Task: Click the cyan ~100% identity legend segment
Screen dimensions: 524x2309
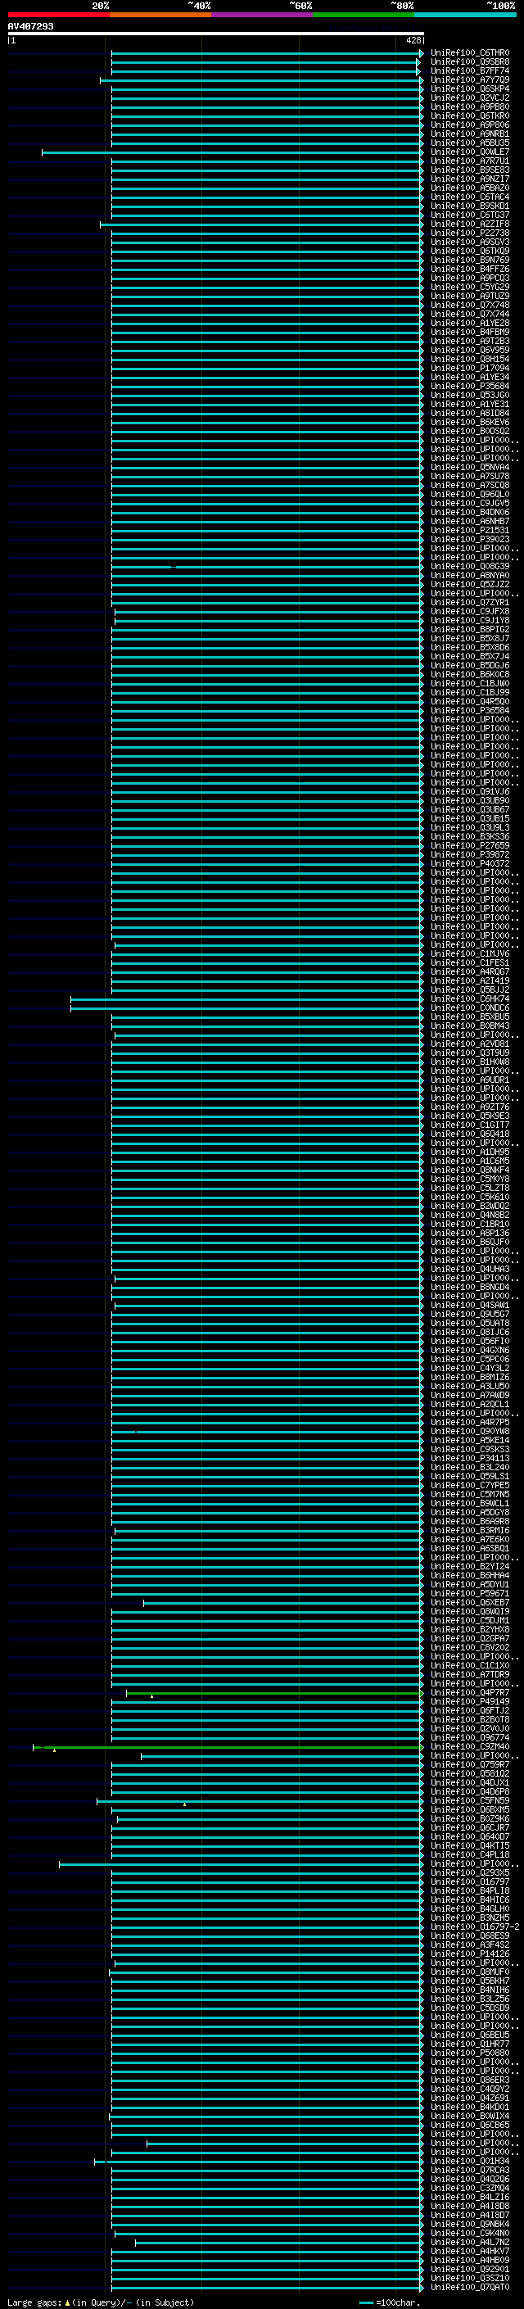Action: (465, 15)
